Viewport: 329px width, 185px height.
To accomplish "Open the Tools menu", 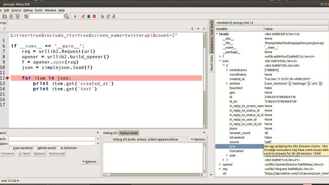I will point(39,10).
